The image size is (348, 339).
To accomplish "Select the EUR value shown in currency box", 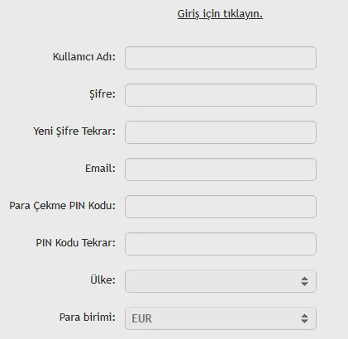I will (141, 318).
